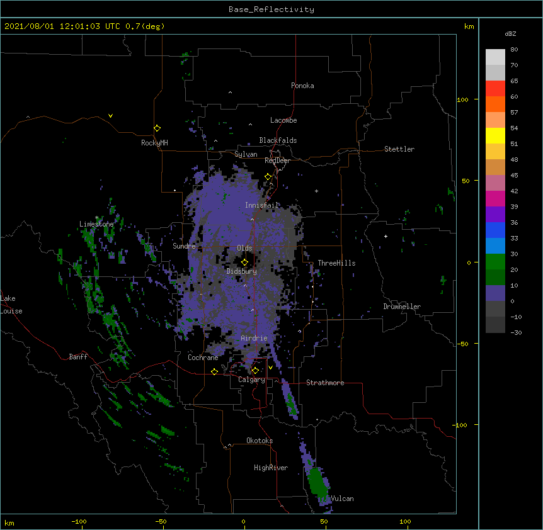Click the Sylvan town label

(x=246, y=154)
